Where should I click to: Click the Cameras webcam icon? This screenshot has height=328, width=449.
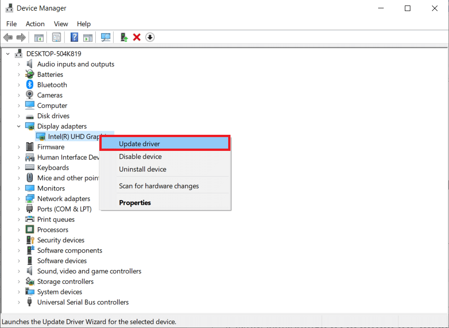click(x=29, y=95)
